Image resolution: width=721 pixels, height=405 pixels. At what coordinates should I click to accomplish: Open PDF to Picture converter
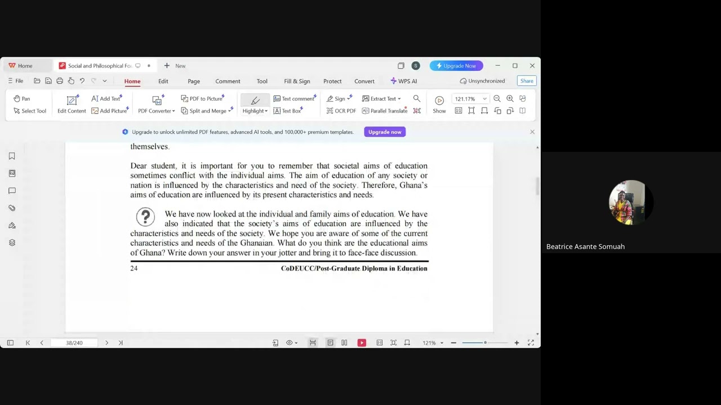[202, 98]
